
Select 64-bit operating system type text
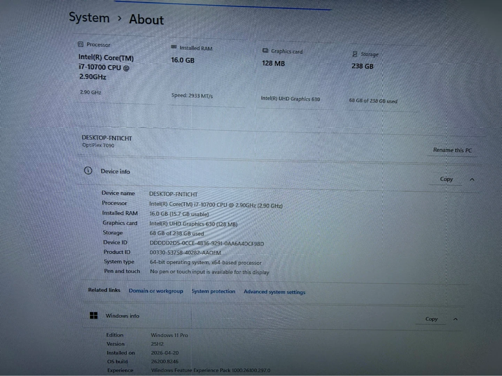pyautogui.click(x=206, y=262)
